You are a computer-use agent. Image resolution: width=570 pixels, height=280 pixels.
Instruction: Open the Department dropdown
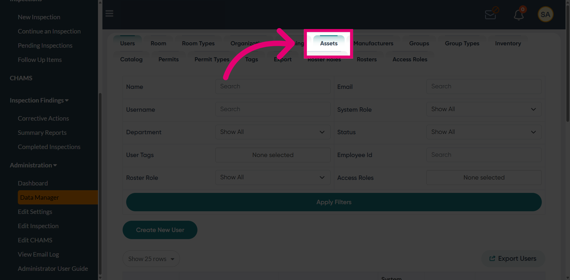pyautogui.click(x=273, y=132)
